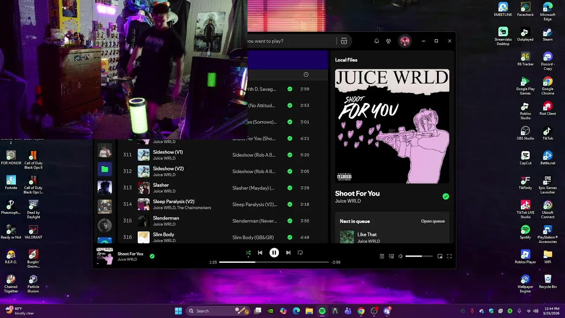The height and width of the screenshot is (318, 565).
Task: Click Windows Start button
Action: point(178,311)
